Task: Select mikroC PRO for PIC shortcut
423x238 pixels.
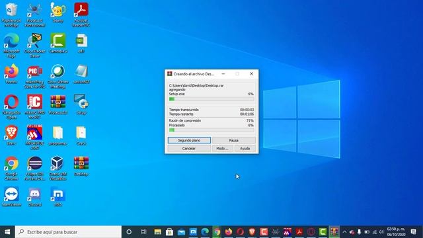Action: tap(34, 107)
